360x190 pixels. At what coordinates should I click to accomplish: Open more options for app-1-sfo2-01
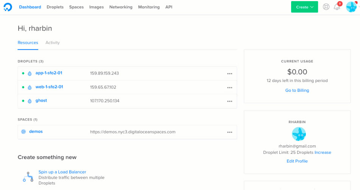[x=230, y=74]
